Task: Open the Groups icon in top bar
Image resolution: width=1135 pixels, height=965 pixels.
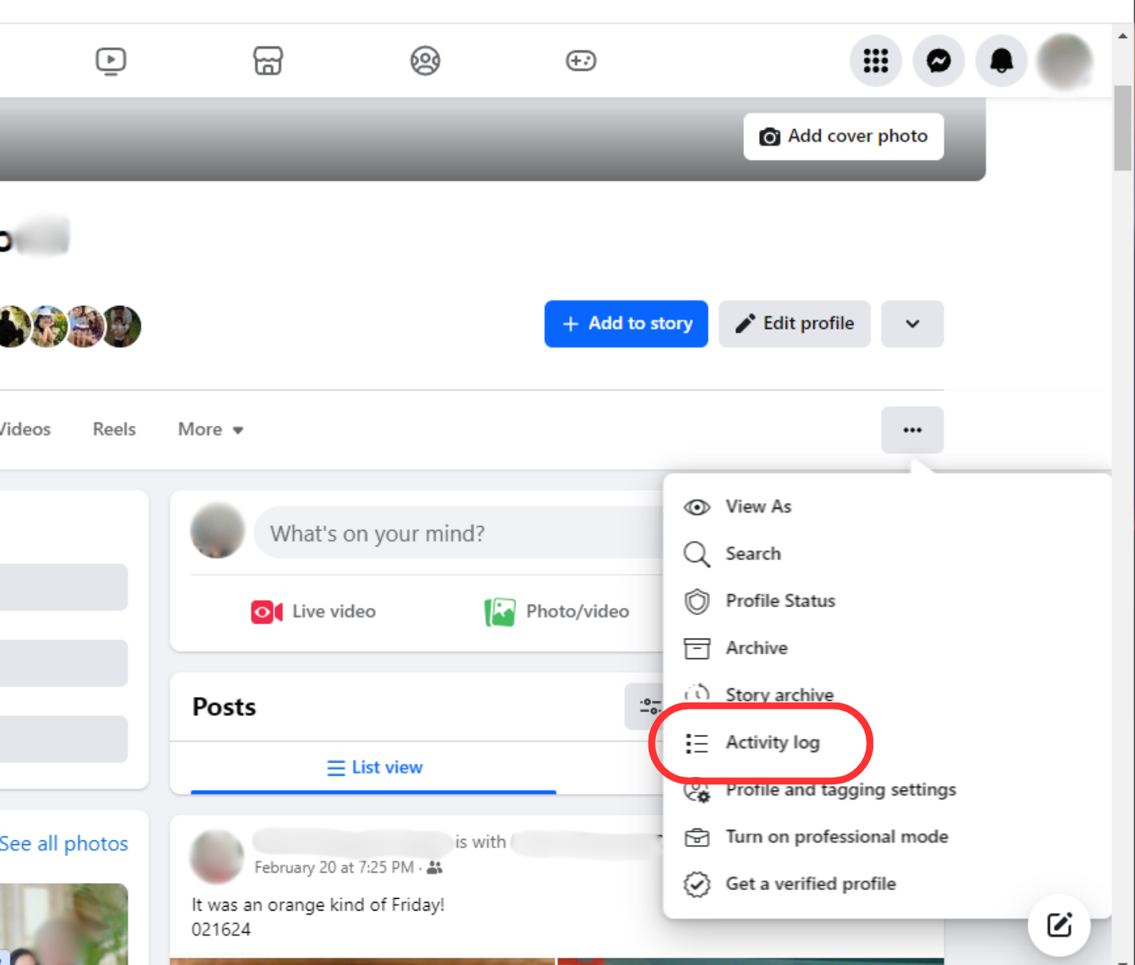Action: 425,61
